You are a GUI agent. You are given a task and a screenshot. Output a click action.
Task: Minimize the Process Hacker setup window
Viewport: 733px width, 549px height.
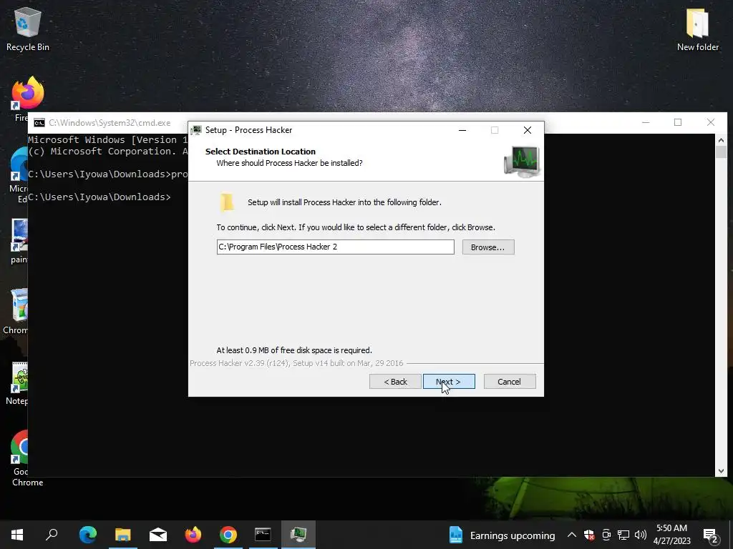tap(462, 130)
